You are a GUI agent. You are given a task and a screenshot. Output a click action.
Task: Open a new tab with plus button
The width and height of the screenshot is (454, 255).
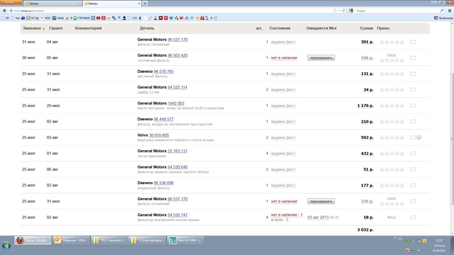click(145, 3)
